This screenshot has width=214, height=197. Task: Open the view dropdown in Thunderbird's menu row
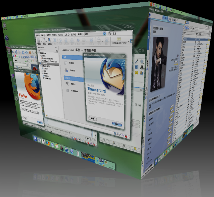pos(95,34)
